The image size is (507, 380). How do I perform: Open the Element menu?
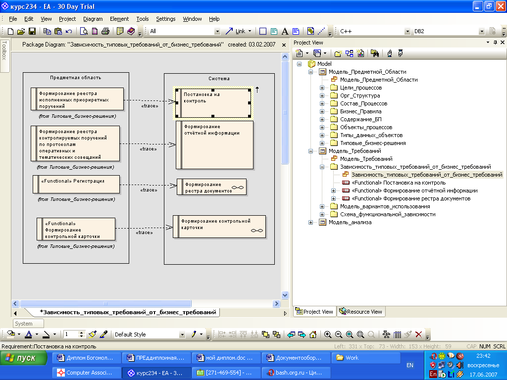click(x=119, y=19)
